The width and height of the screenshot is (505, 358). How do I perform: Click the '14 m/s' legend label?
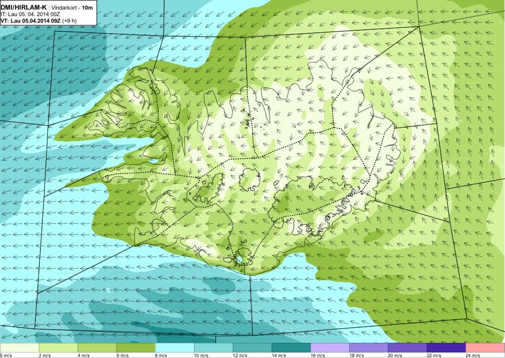tap(279, 355)
